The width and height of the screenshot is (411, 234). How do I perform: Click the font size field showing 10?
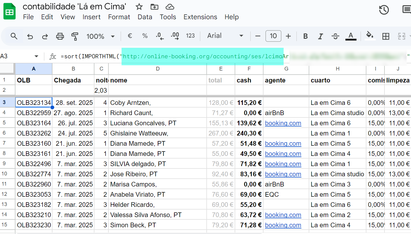coord(273,36)
